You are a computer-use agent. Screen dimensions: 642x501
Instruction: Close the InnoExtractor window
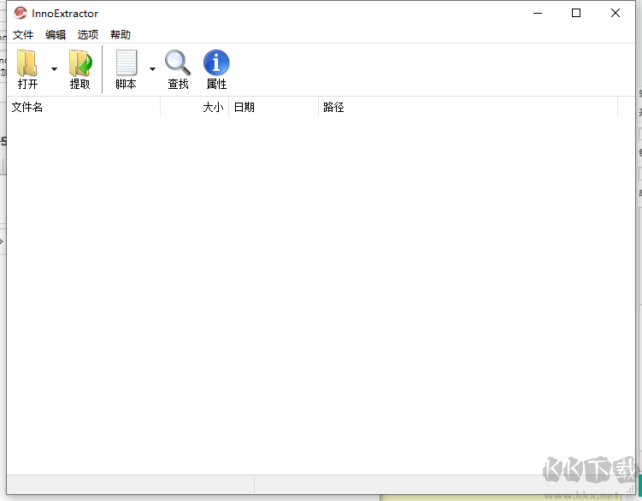(x=615, y=13)
